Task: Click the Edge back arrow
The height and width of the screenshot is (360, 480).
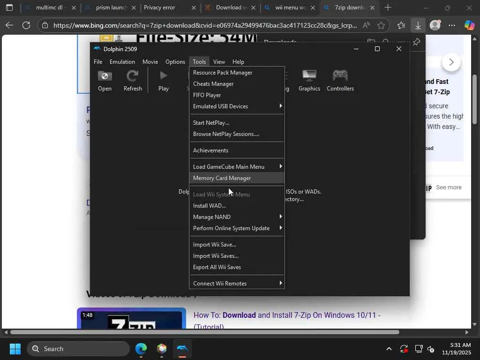Action: click(x=9, y=25)
